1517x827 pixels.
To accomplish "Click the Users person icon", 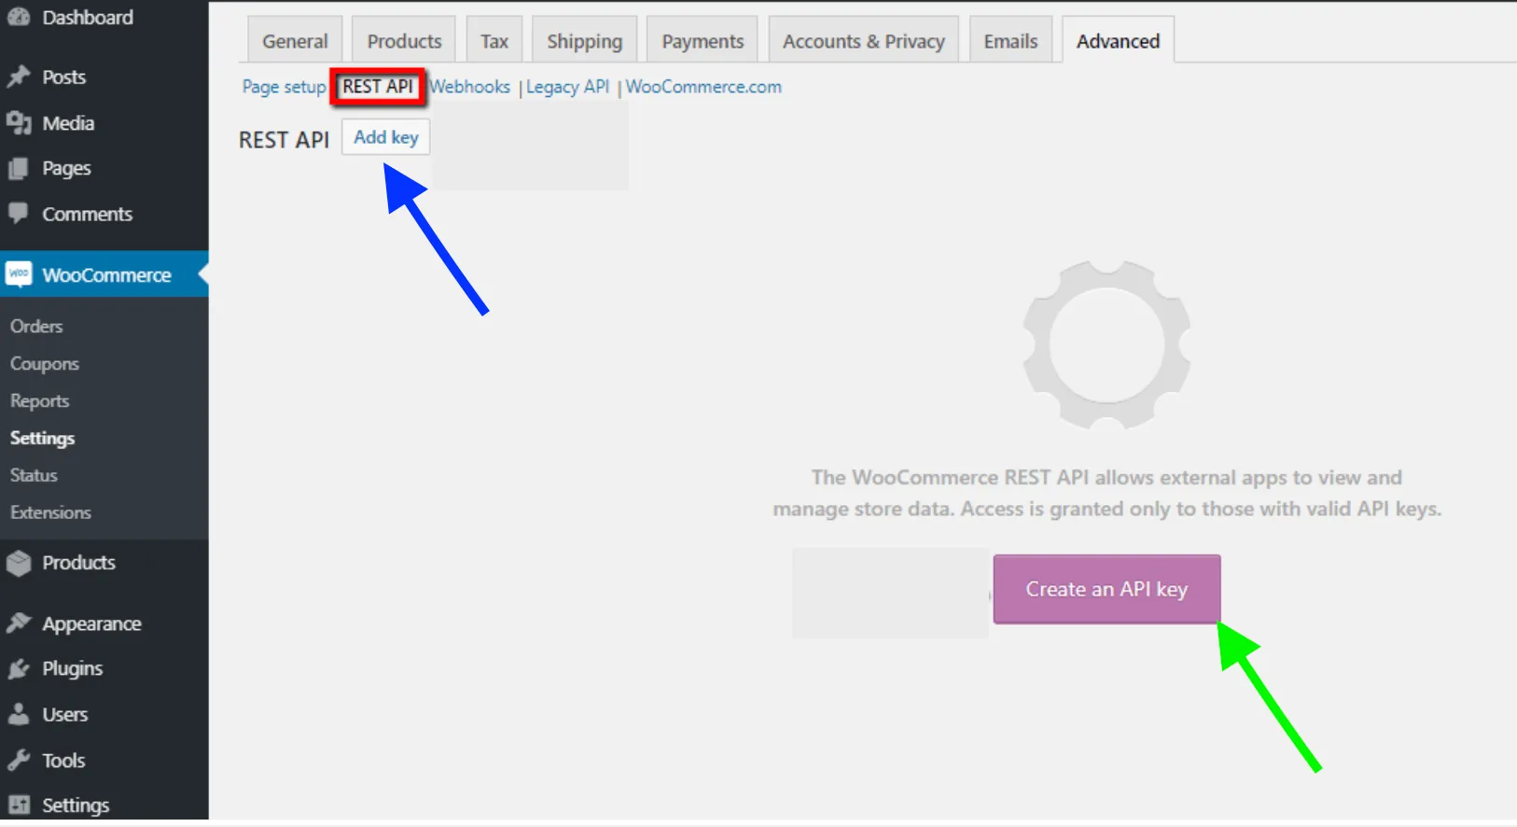I will [x=19, y=714].
